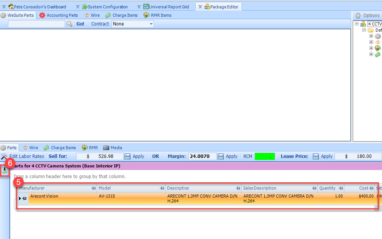
Task: Open the Contract dropdown showing None
Action: click(x=132, y=24)
